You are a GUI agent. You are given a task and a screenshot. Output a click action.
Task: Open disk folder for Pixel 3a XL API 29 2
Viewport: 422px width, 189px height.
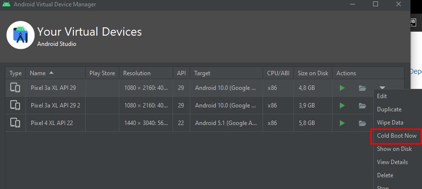[x=362, y=105]
